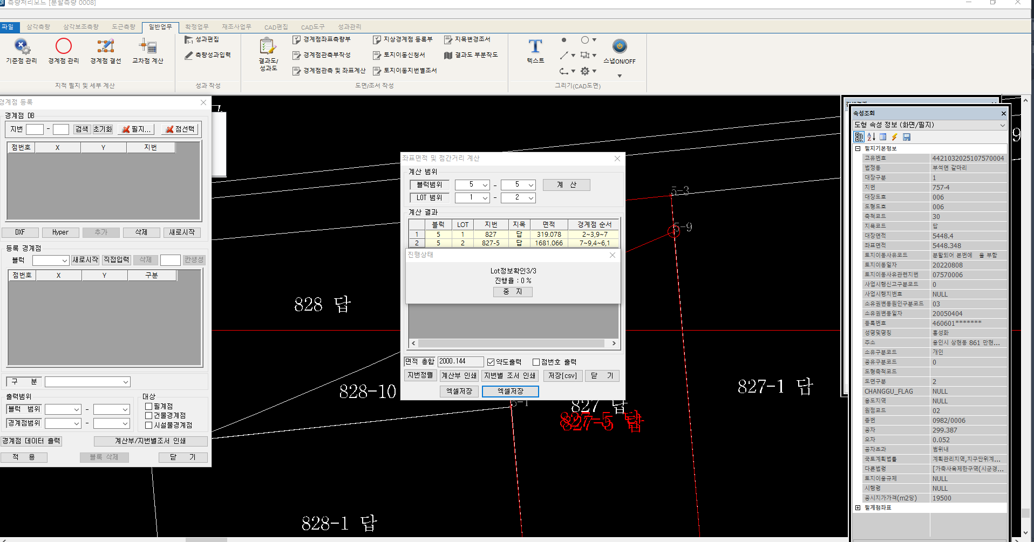Collapse 필지기본정보 section
Screen dimensions: 1034x542
click(x=858, y=148)
